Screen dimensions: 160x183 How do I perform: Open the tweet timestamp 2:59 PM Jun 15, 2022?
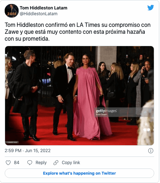tap(28, 151)
